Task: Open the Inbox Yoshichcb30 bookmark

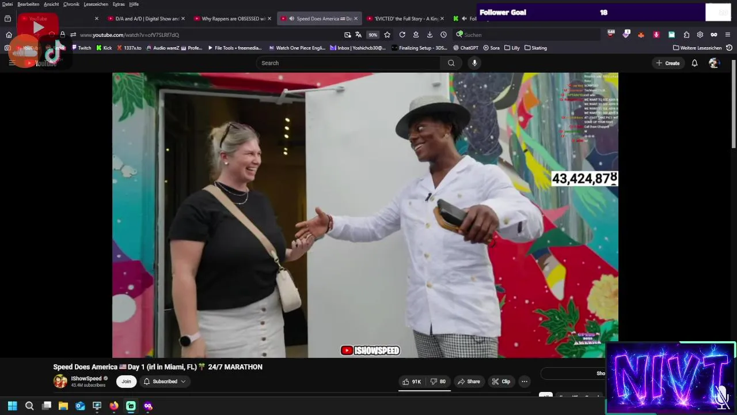Action: tap(358, 48)
